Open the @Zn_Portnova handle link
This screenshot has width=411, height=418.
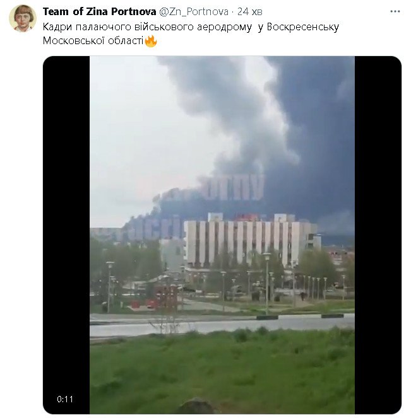pyautogui.click(x=194, y=11)
